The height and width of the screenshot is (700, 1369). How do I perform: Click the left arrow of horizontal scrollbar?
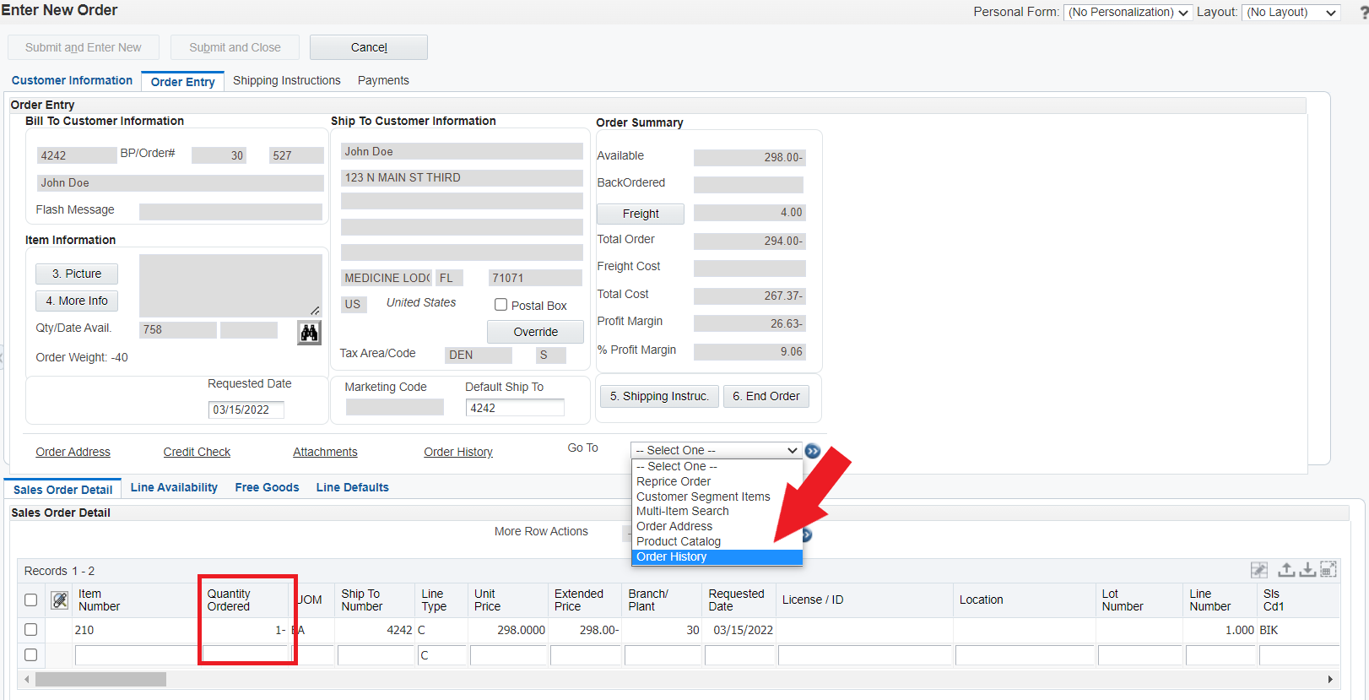coord(27,679)
